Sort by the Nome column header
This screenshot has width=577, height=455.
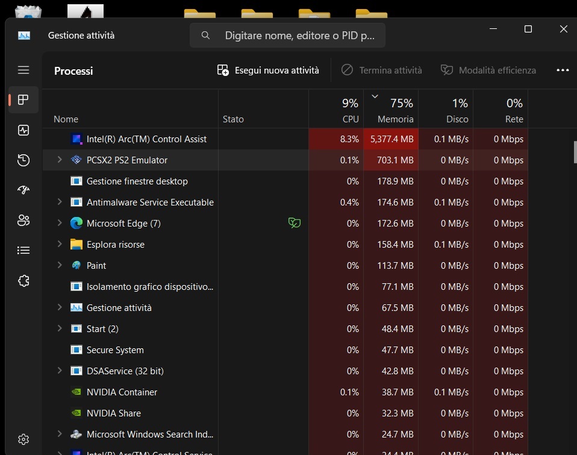(x=131, y=109)
